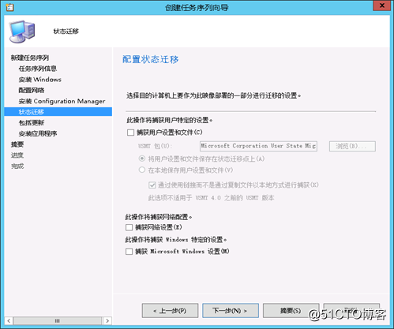Click the sidebar scrollbar right arrow

click(107, 320)
